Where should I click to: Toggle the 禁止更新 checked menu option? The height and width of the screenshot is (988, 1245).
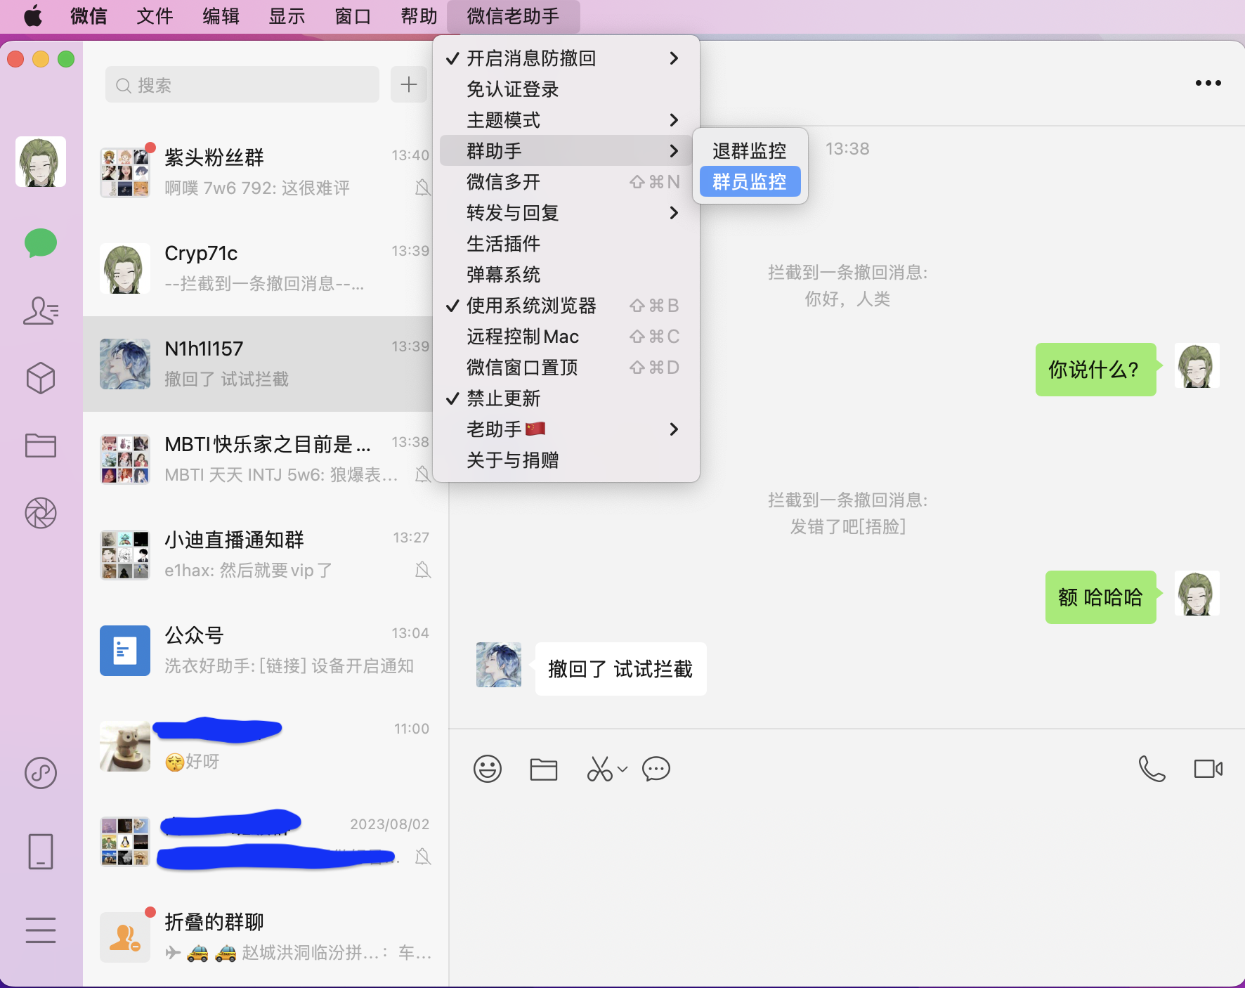click(503, 398)
